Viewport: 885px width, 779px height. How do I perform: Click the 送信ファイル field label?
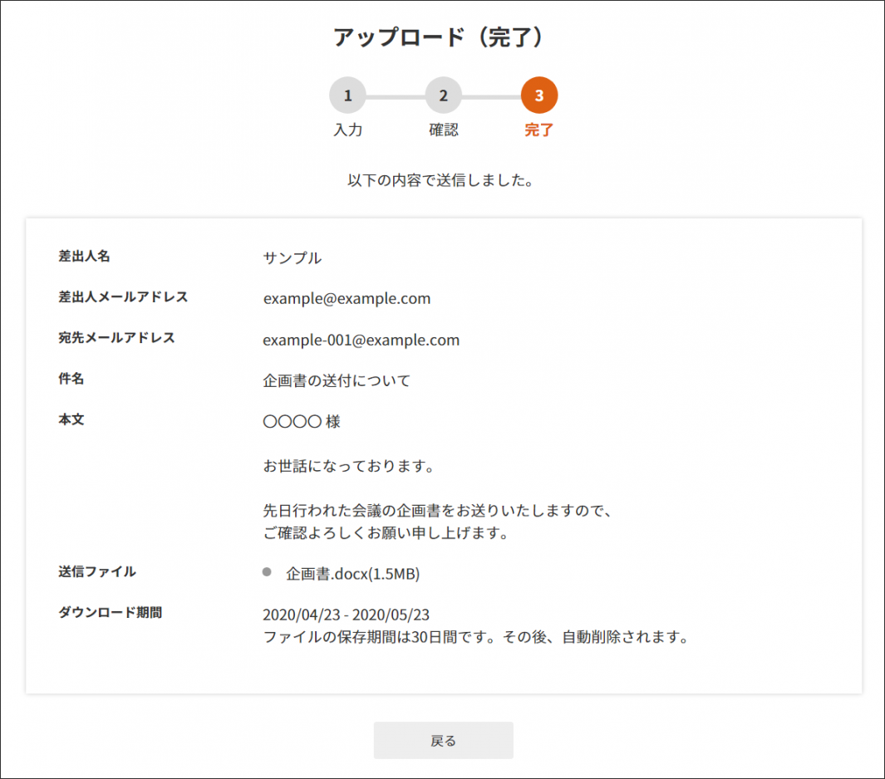[x=97, y=571]
